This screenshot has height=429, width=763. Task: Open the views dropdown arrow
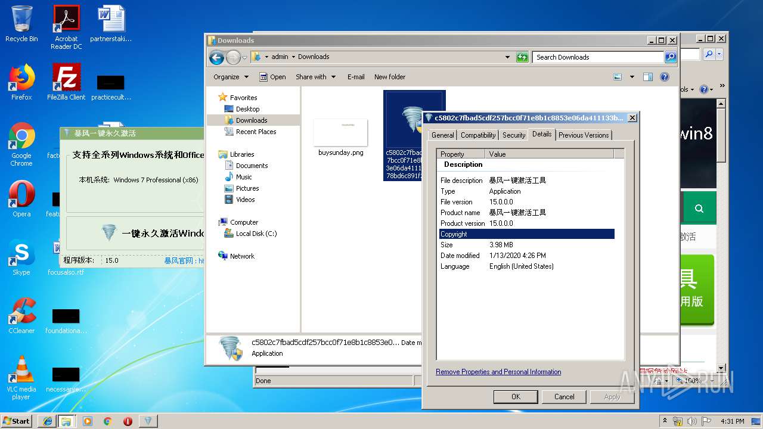pyautogui.click(x=632, y=77)
